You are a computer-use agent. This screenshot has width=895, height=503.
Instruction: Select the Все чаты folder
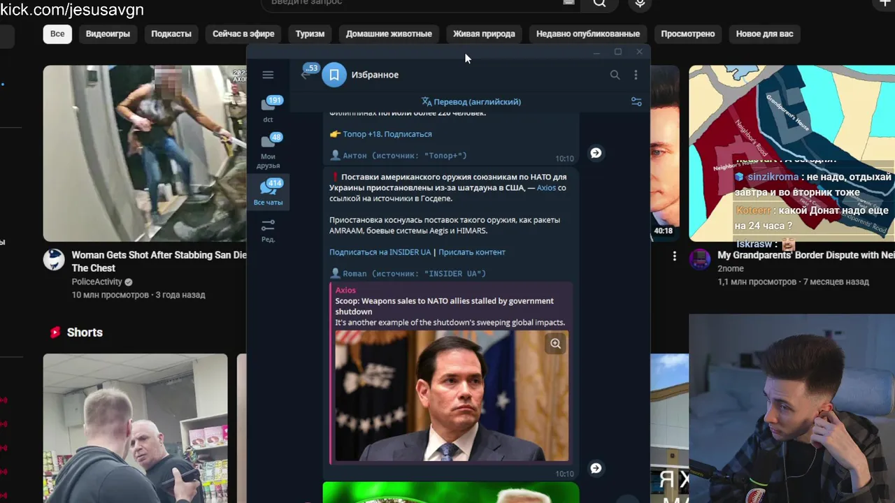268,192
